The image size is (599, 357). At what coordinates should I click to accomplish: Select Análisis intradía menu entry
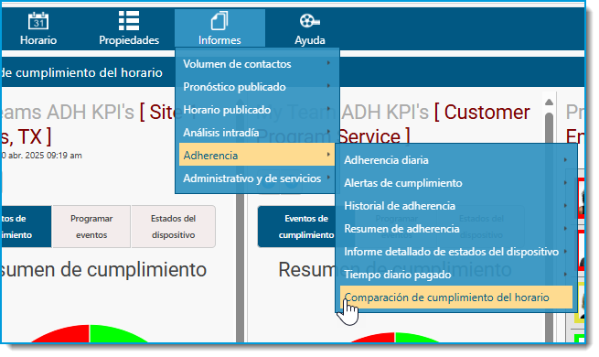[257, 133]
